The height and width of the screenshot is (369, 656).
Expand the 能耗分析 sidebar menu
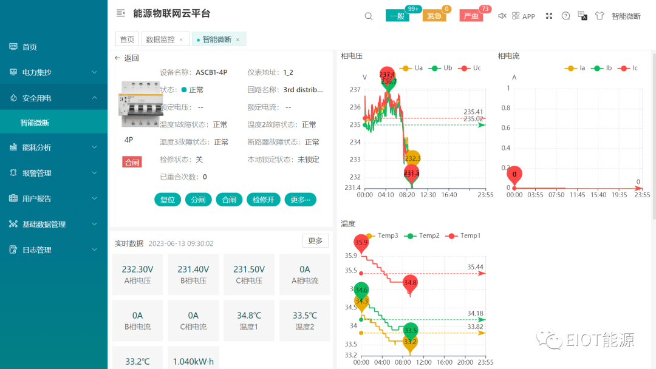(x=53, y=147)
